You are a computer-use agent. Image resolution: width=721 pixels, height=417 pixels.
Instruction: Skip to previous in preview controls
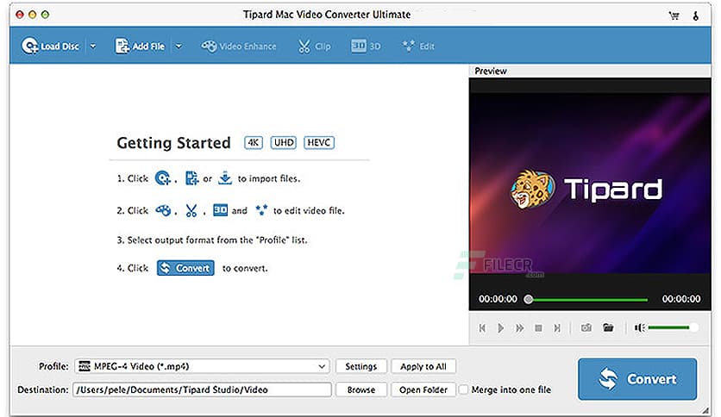[x=482, y=328]
